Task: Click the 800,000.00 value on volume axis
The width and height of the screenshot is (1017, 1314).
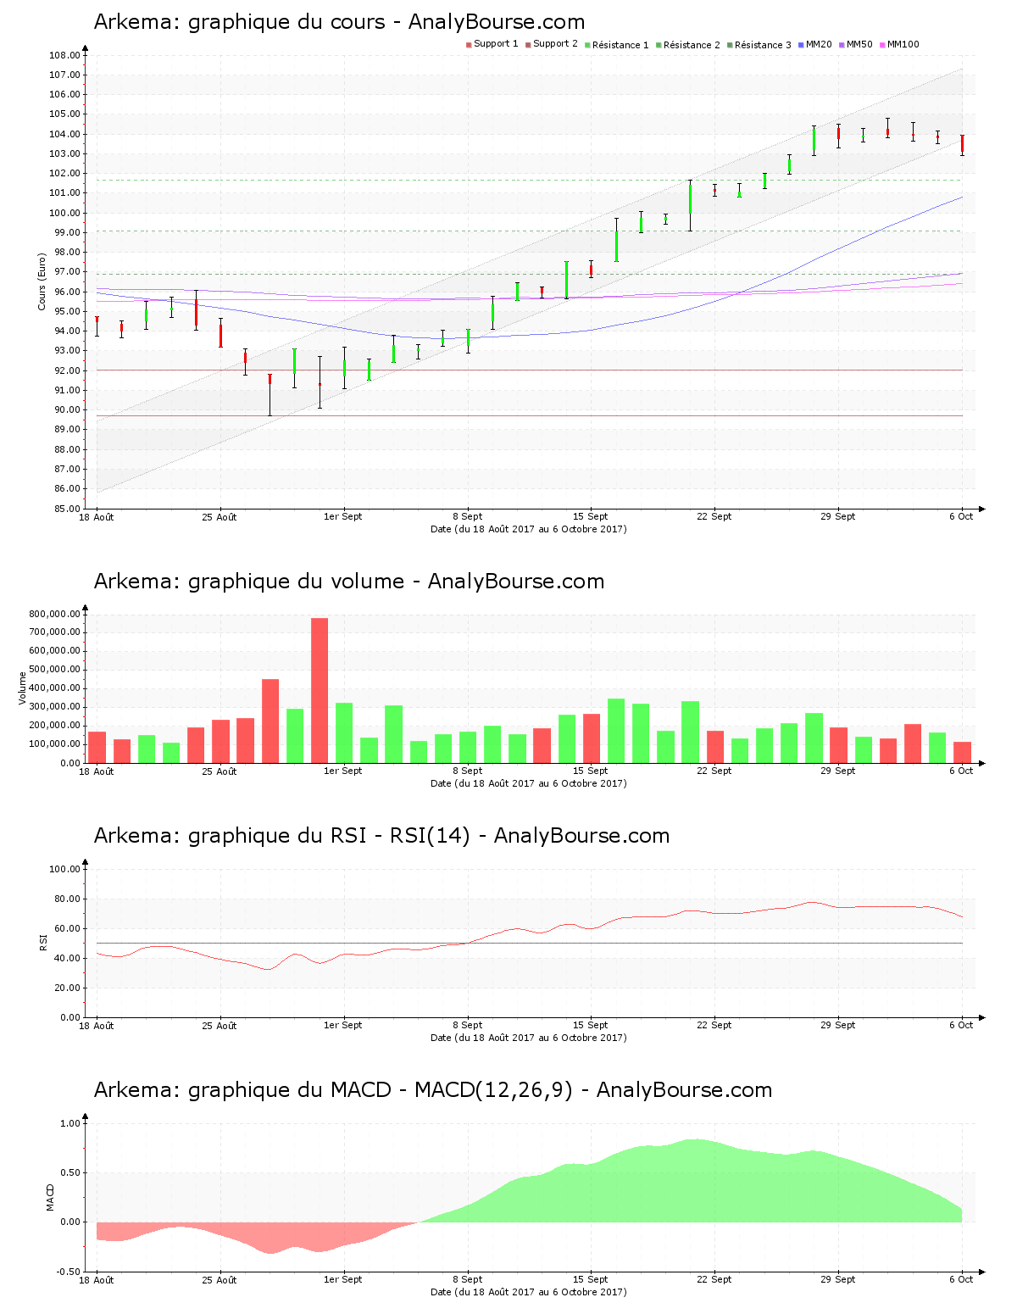Action: tap(54, 615)
